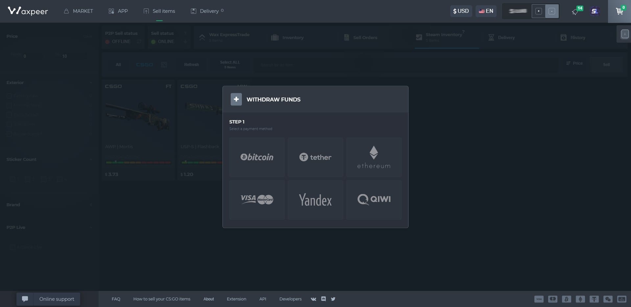Click the WeChat icon in footer
Screen dimensions: 631x307
[608, 299]
